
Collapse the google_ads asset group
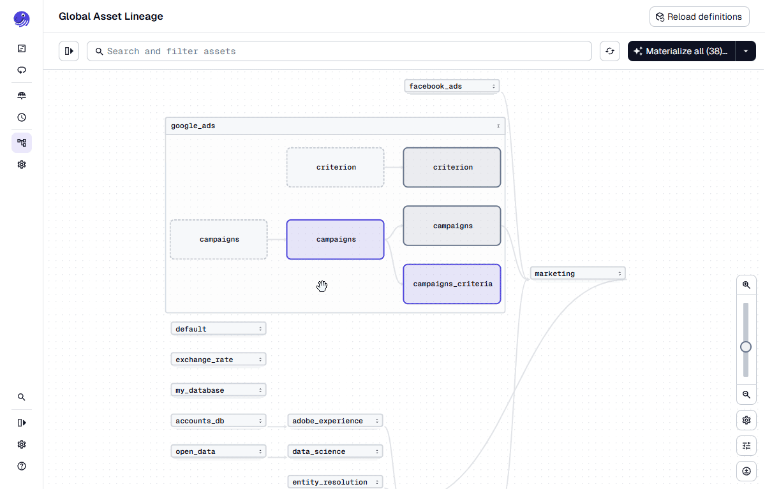[498, 126]
